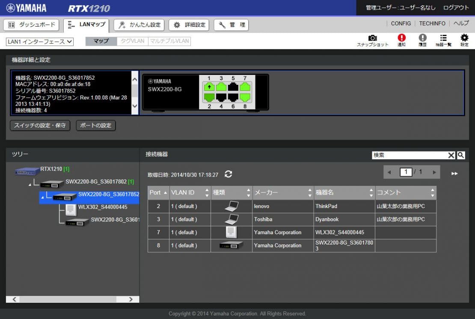The image size is (475, 319).
Task: Click the ThinkPad laptop icon in table
Action: click(x=232, y=206)
